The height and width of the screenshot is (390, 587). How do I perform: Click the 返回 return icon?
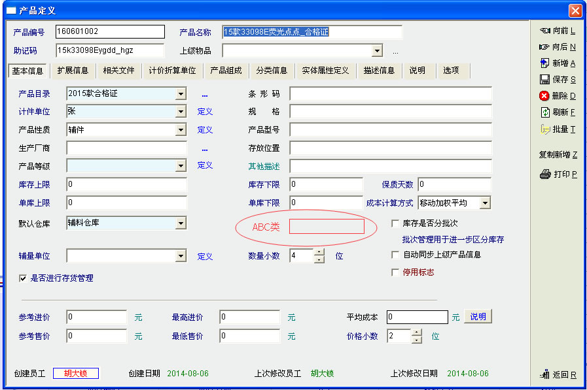click(x=544, y=375)
